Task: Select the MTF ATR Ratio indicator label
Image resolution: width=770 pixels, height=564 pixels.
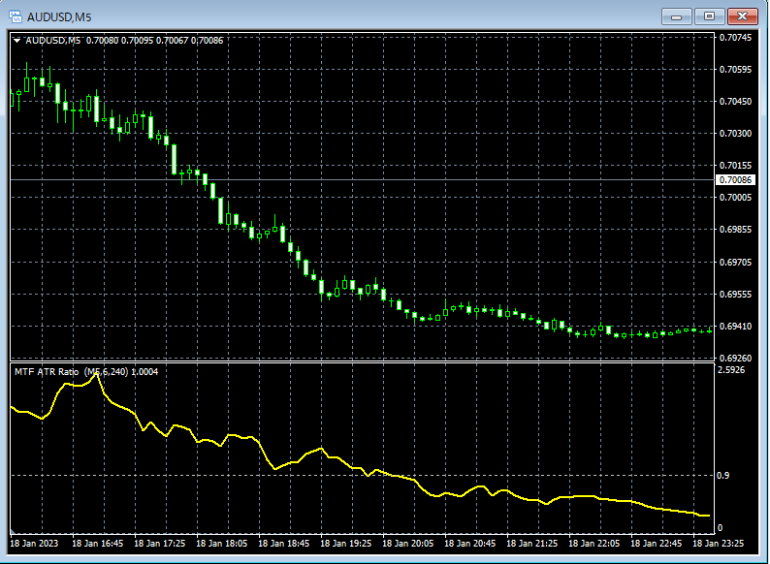Action: (86, 372)
